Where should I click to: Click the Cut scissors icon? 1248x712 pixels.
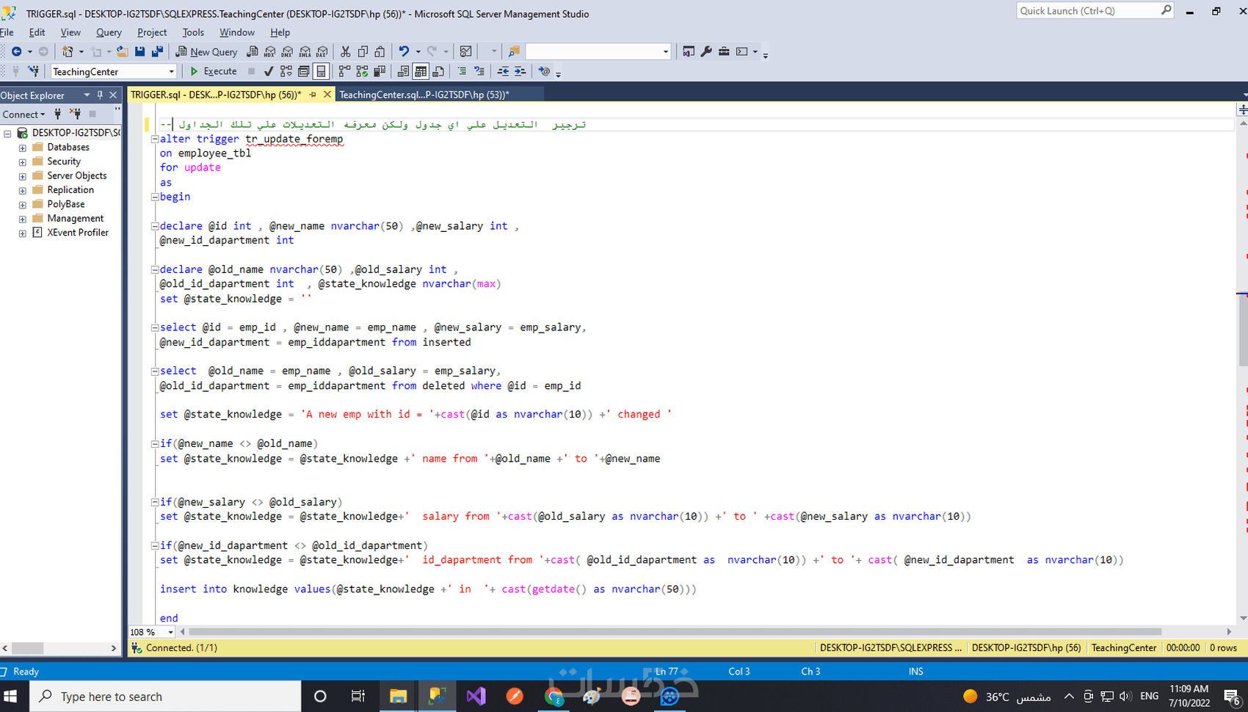(345, 51)
